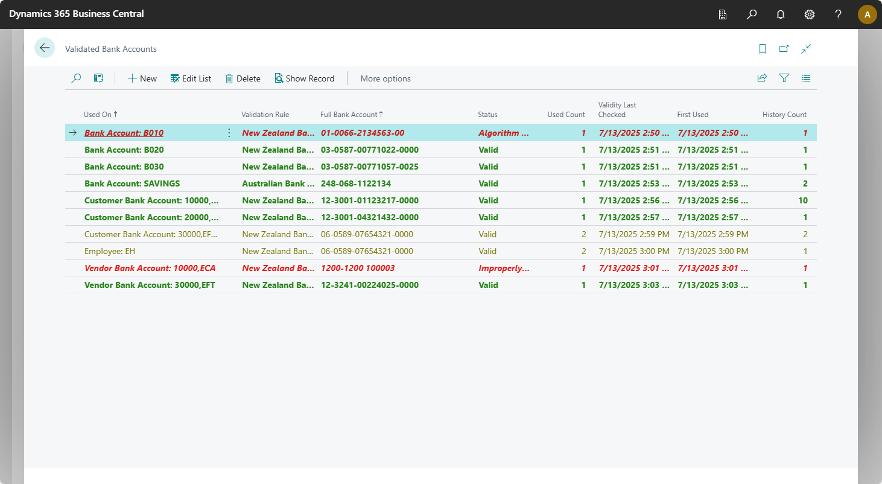Open page in a new window

click(x=784, y=49)
